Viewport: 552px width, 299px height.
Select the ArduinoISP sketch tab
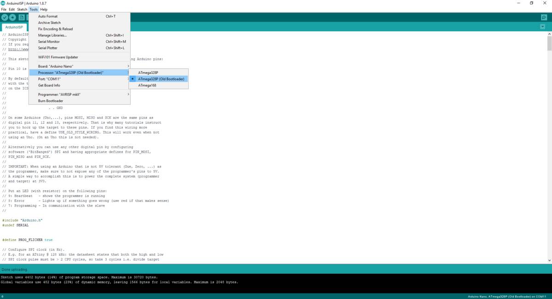pyautogui.click(x=14, y=27)
